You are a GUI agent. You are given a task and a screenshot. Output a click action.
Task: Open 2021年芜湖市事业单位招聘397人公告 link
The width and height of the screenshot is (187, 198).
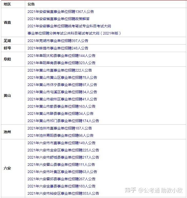click(x=58, y=41)
